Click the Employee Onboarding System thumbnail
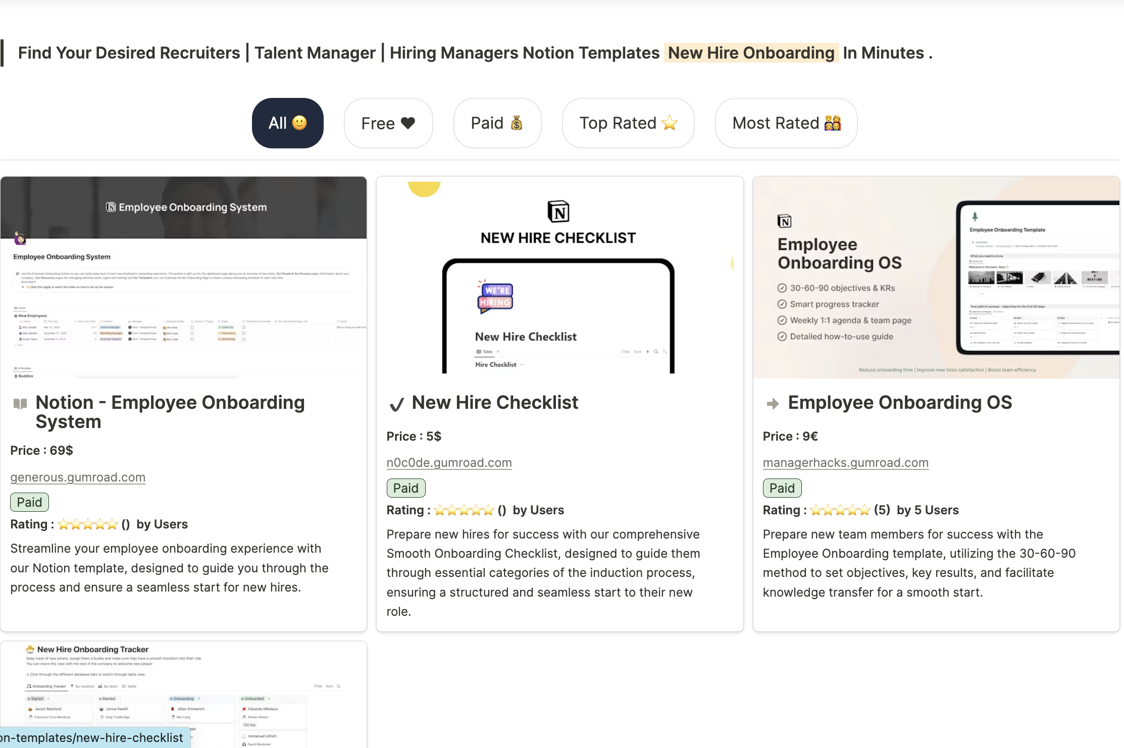1124x748 pixels. 184,277
